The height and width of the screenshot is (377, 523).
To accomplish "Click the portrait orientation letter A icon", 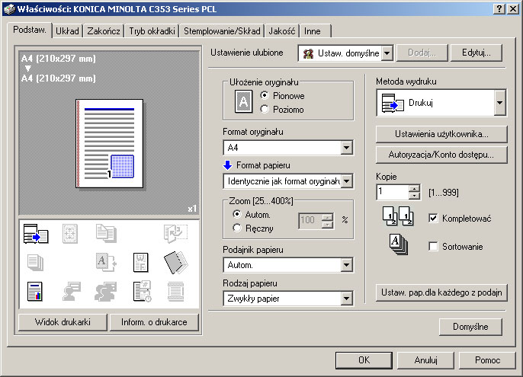I will click(243, 101).
